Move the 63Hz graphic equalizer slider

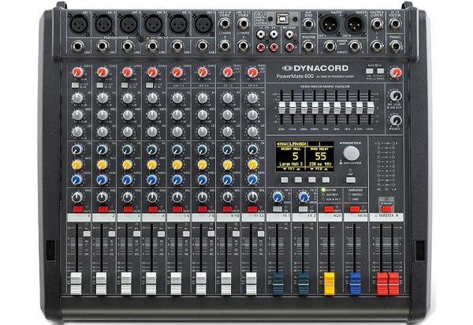click(281, 108)
